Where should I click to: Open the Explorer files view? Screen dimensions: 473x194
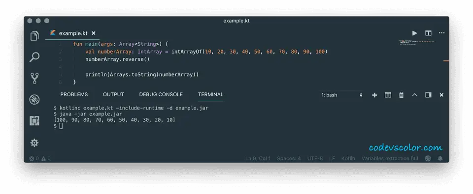pos(34,36)
